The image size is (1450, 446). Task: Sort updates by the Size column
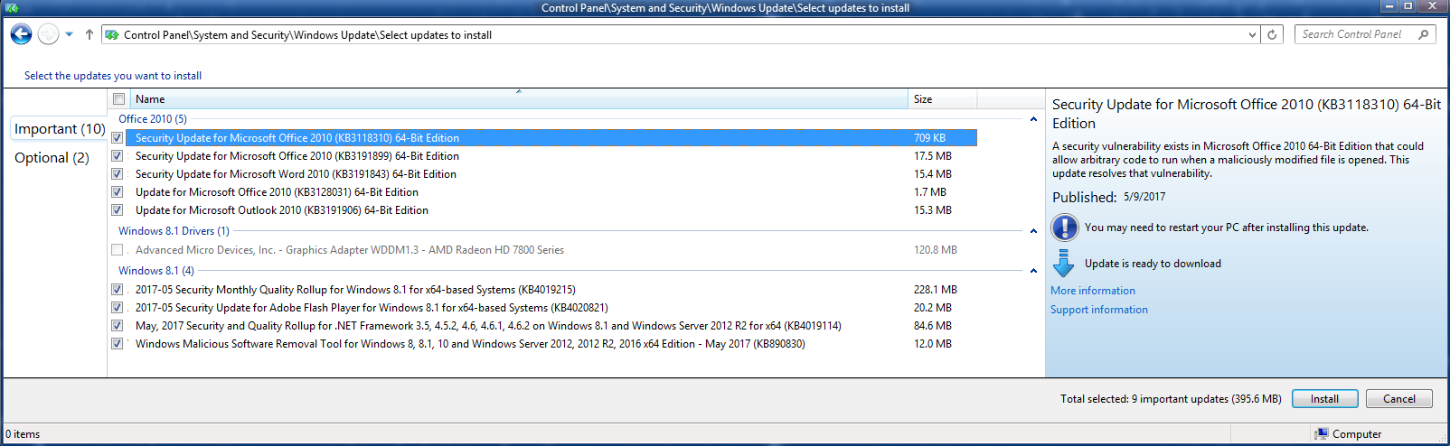coord(941,99)
